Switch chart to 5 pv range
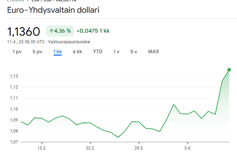237x153 pixels. pos(37,52)
